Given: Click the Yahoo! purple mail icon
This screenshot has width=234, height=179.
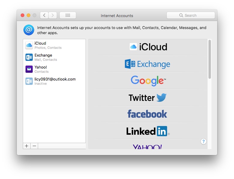Looking at the screenshot, I should point(29,69).
